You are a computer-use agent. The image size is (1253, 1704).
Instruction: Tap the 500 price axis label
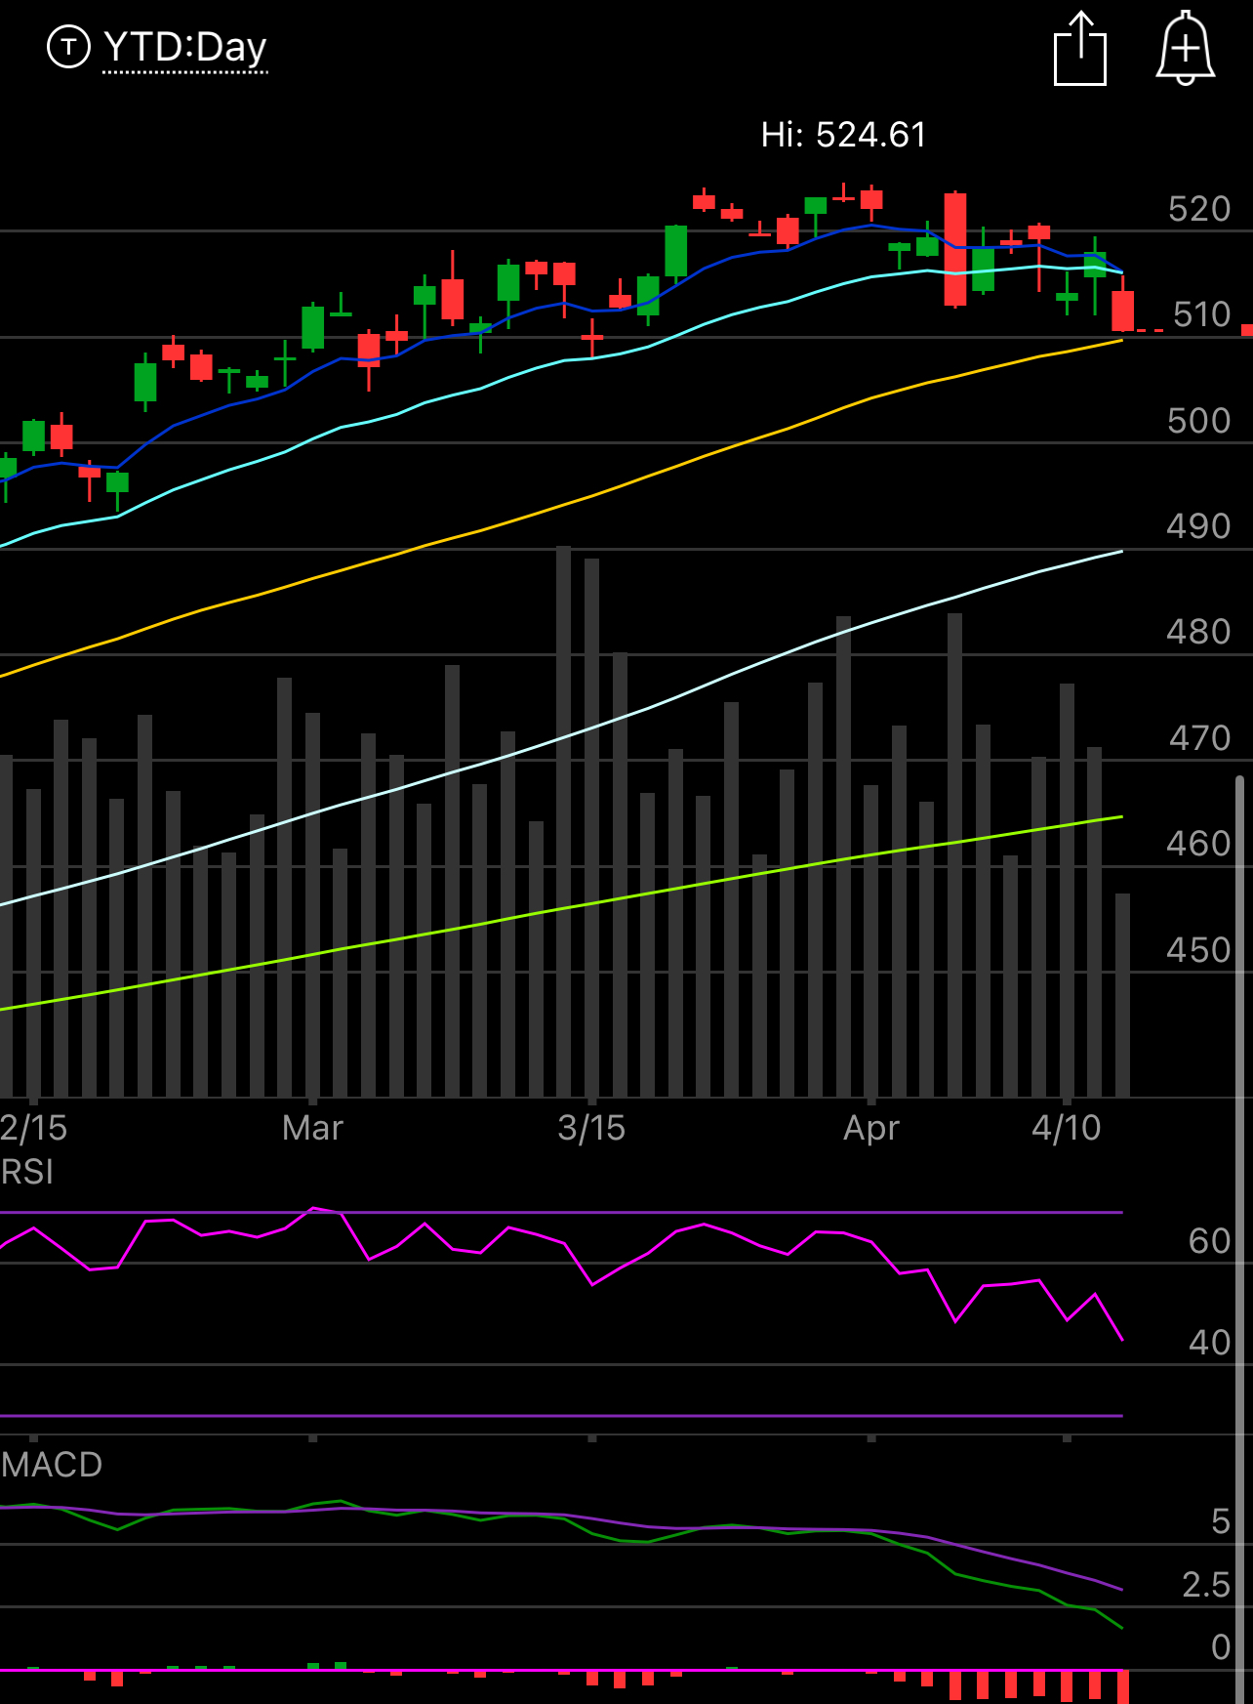[1199, 421]
